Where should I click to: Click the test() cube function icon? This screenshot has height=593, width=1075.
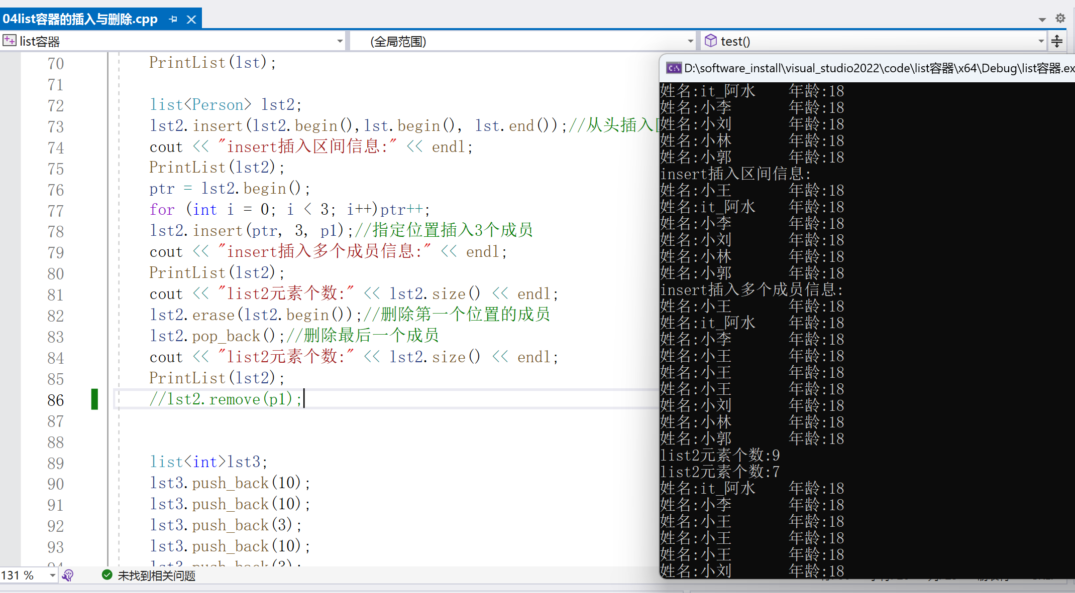(710, 41)
